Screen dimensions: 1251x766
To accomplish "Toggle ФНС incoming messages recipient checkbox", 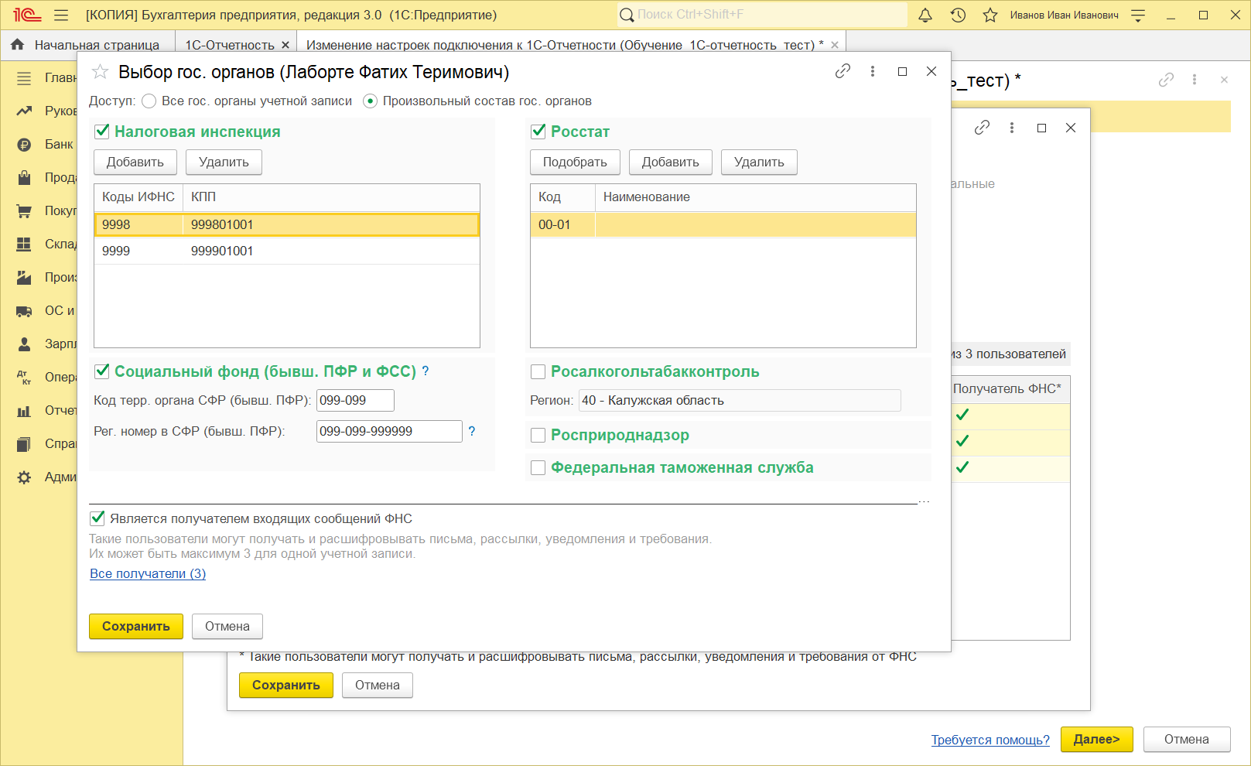I will coord(97,518).
